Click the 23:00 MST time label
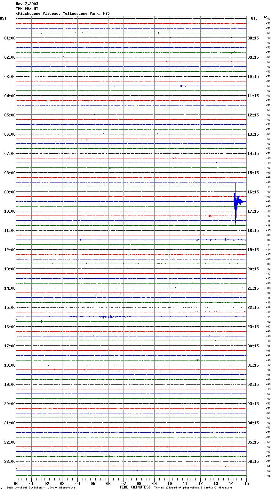 point(10,462)
